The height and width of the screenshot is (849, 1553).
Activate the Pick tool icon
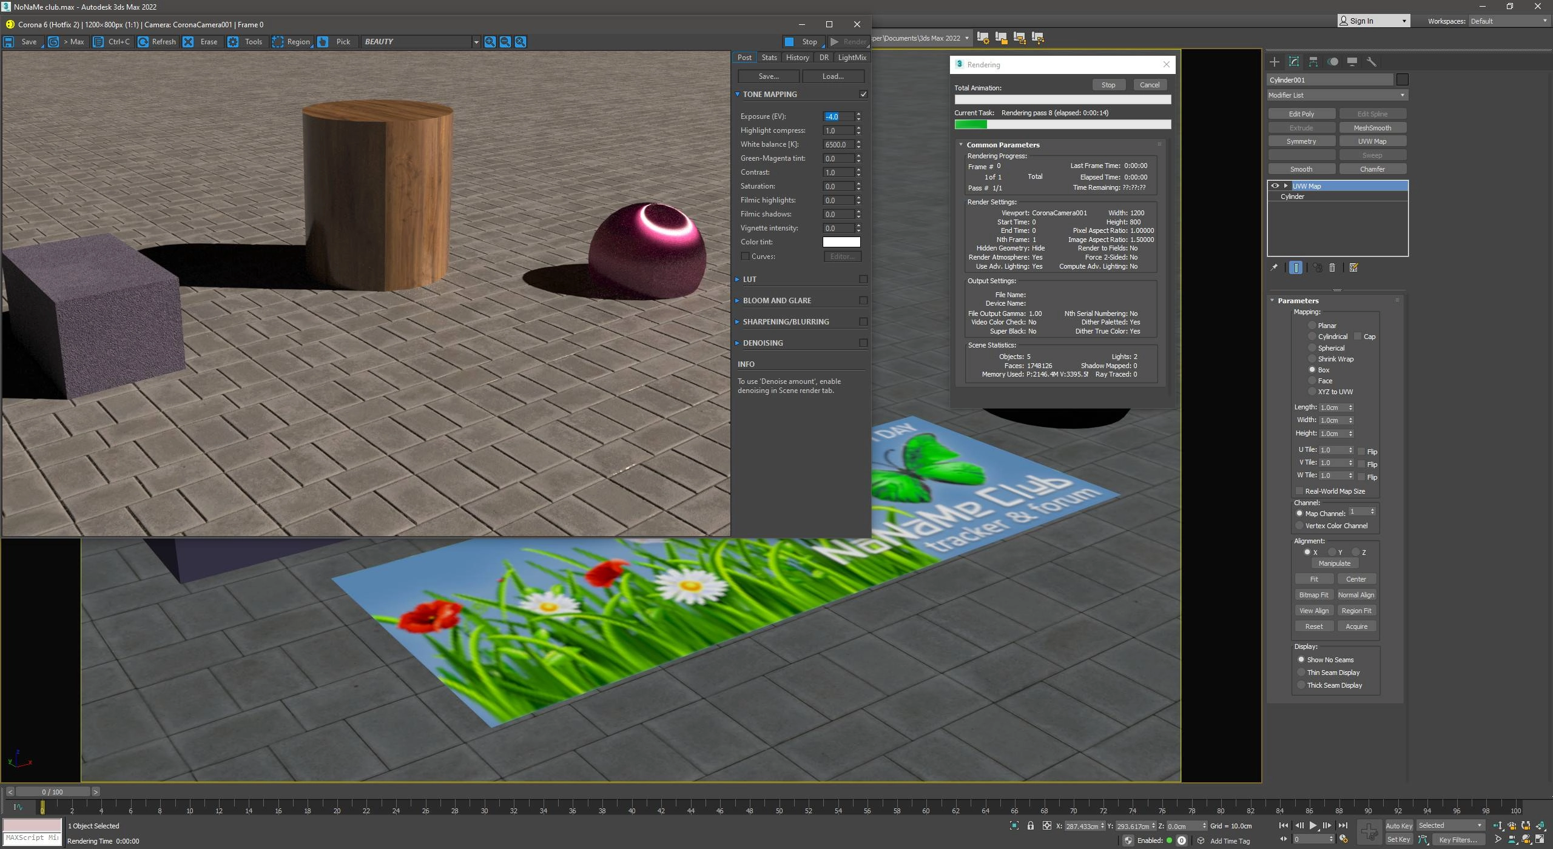(323, 42)
